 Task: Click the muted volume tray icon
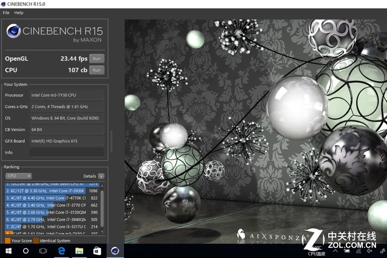(369, 251)
